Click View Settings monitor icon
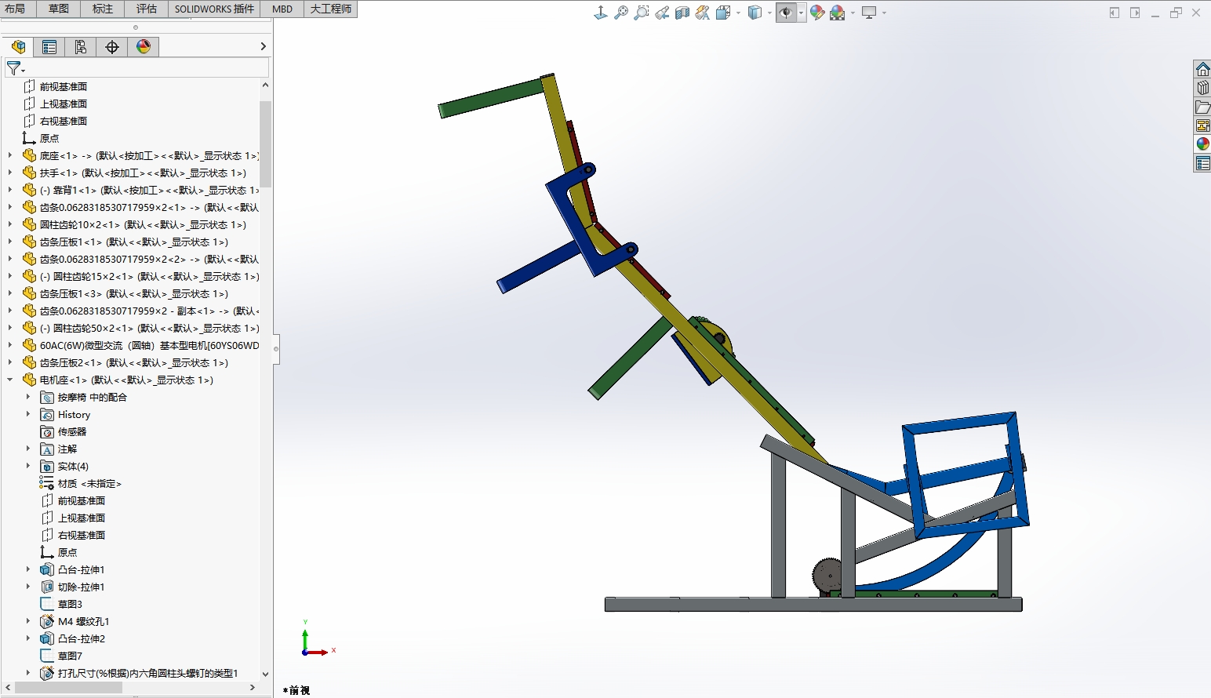This screenshot has height=698, width=1211. [x=869, y=13]
